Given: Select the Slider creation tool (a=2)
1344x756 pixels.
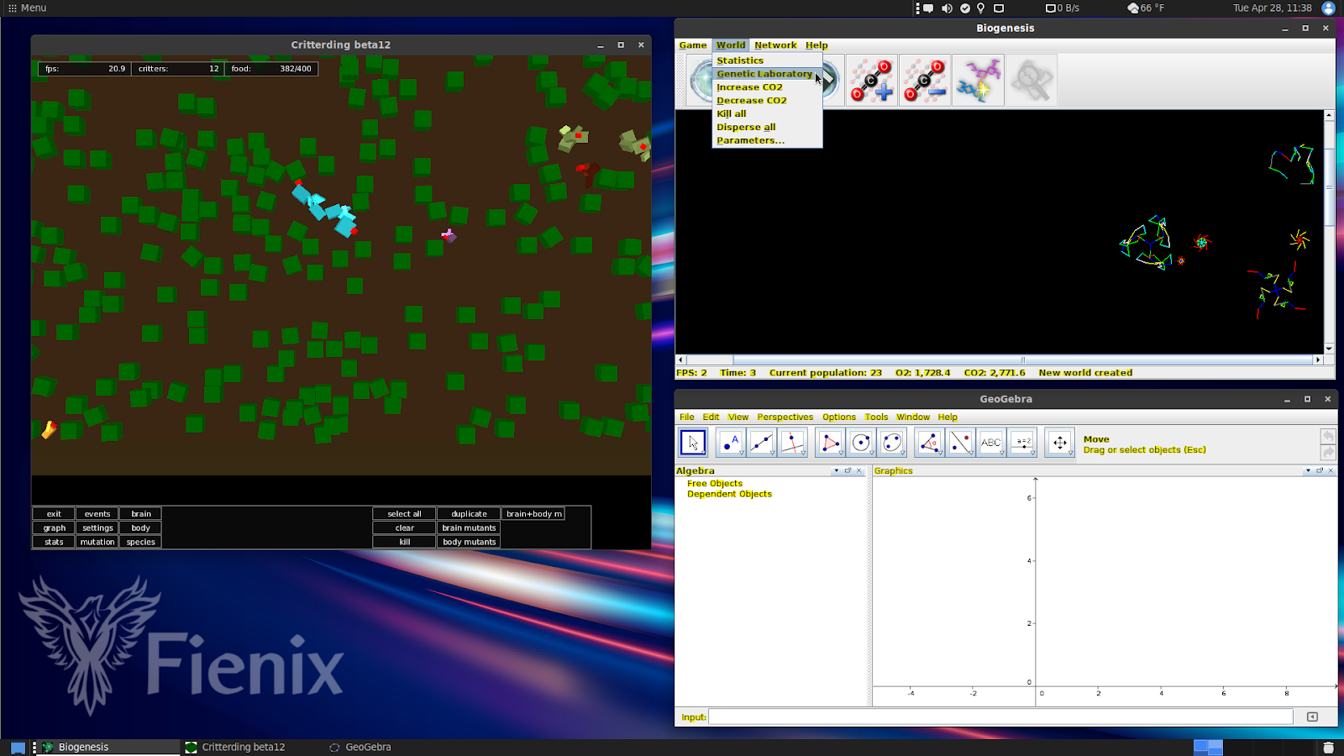Looking at the screenshot, I should pos(1022,442).
